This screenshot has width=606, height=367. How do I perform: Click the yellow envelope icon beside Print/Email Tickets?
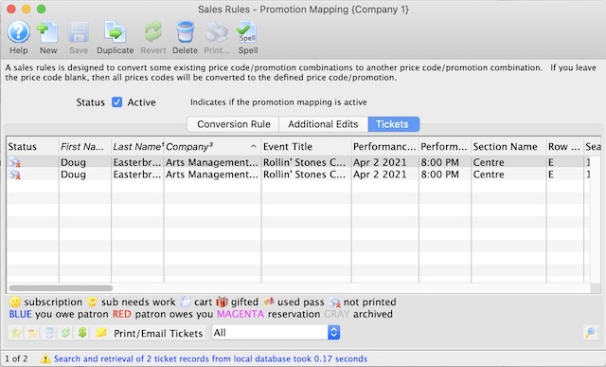coord(101,333)
